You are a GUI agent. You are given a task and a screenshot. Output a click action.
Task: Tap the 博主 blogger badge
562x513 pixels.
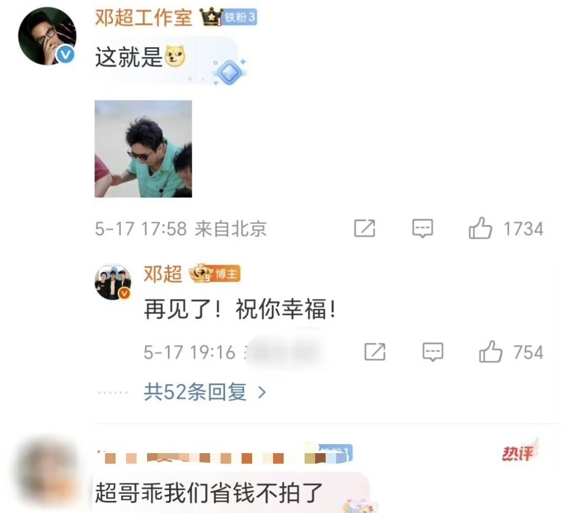point(226,274)
